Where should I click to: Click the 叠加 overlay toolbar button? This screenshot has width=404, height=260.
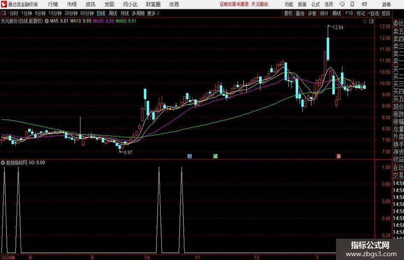(x=300, y=13)
